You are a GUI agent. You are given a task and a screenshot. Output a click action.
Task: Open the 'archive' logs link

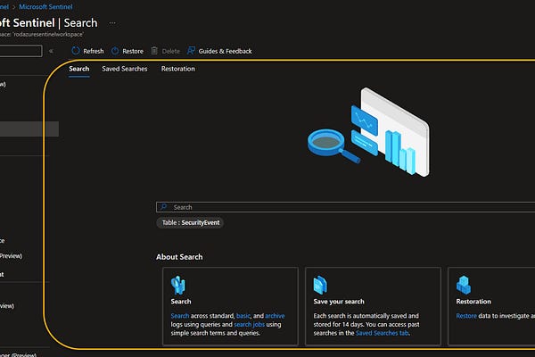pos(275,316)
